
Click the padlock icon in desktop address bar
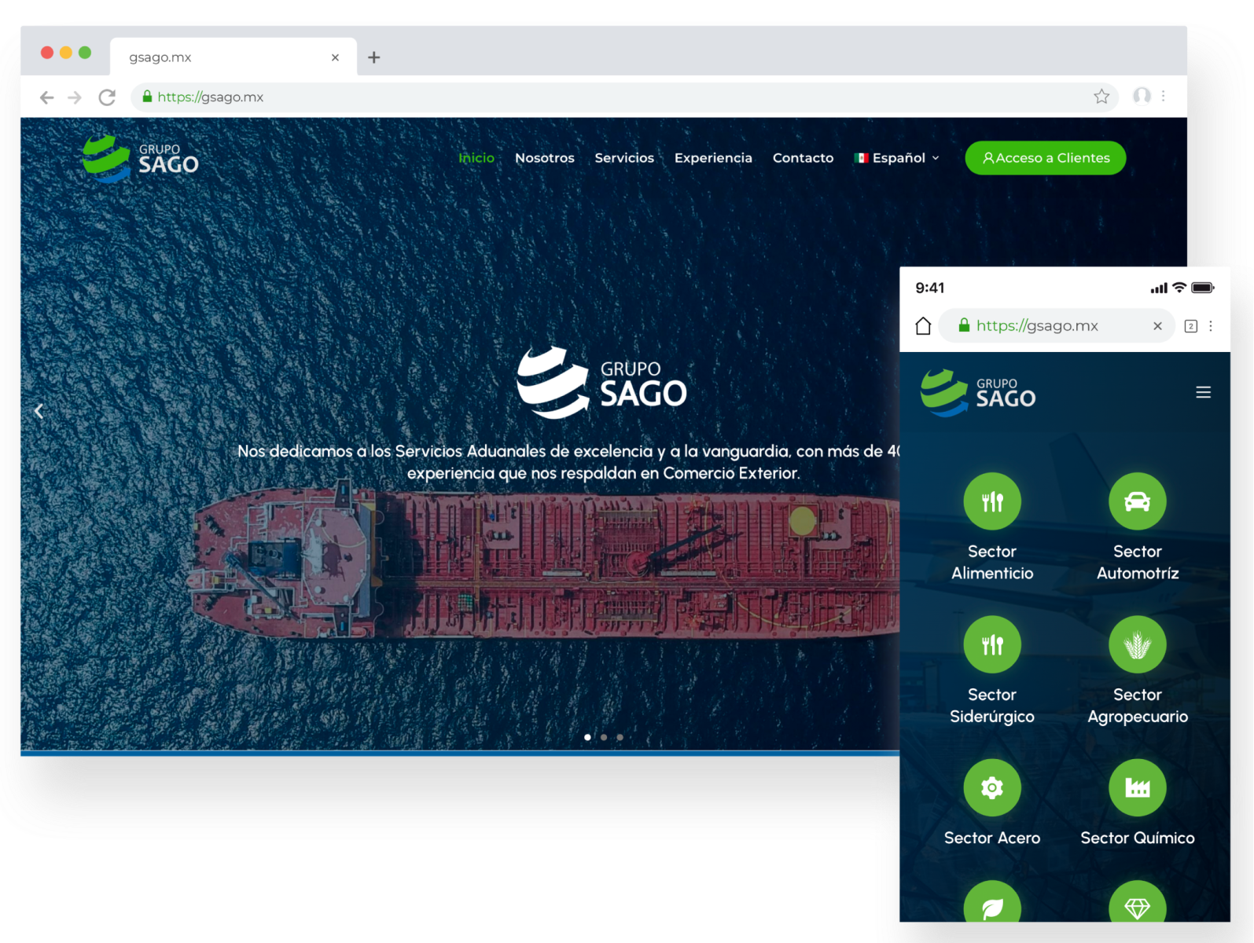pyautogui.click(x=147, y=97)
